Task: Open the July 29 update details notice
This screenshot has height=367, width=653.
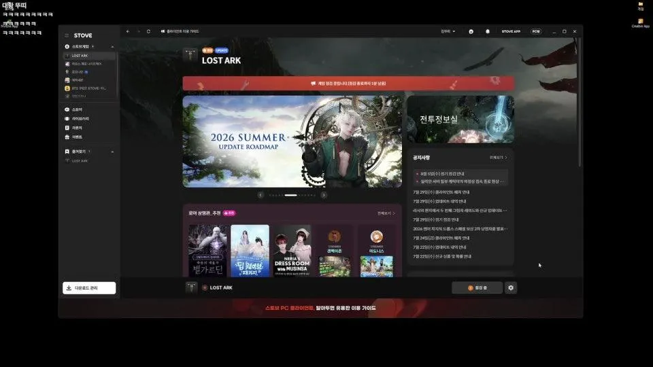Action: (x=439, y=201)
